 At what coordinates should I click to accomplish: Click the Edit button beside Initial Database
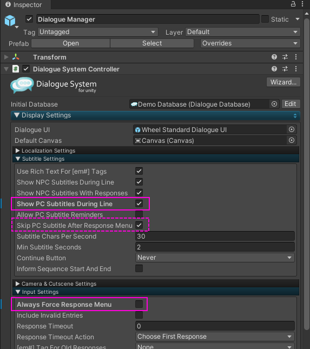pyautogui.click(x=291, y=104)
